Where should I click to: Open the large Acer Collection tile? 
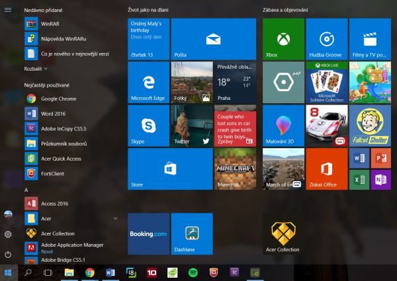283,233
